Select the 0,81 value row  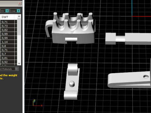(7, 58)
